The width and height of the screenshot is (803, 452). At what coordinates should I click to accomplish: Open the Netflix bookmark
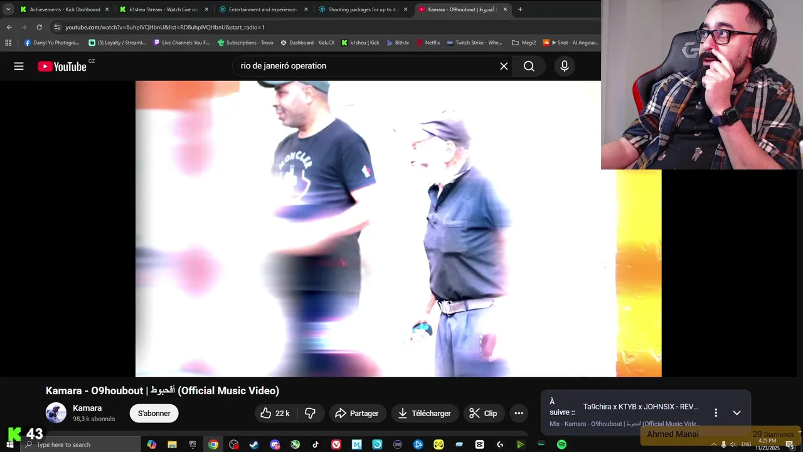(428, 43)
